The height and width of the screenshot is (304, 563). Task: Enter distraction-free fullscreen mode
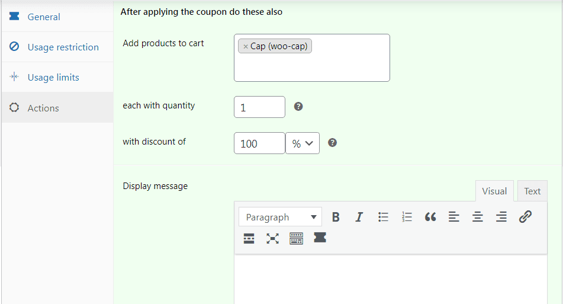272,238
